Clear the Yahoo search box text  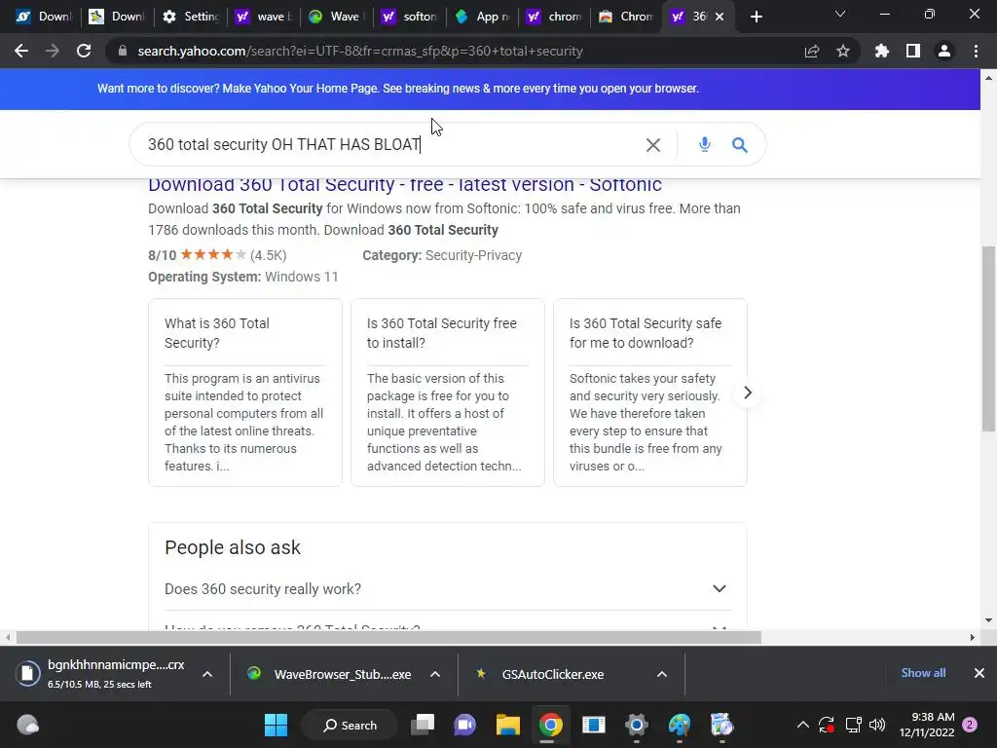point(653,145)
